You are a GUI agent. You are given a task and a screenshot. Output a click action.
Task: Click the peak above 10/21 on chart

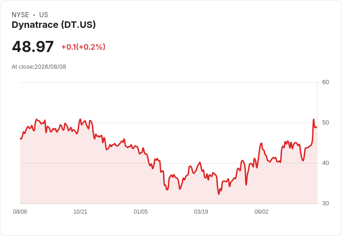[x=80, y=119]
